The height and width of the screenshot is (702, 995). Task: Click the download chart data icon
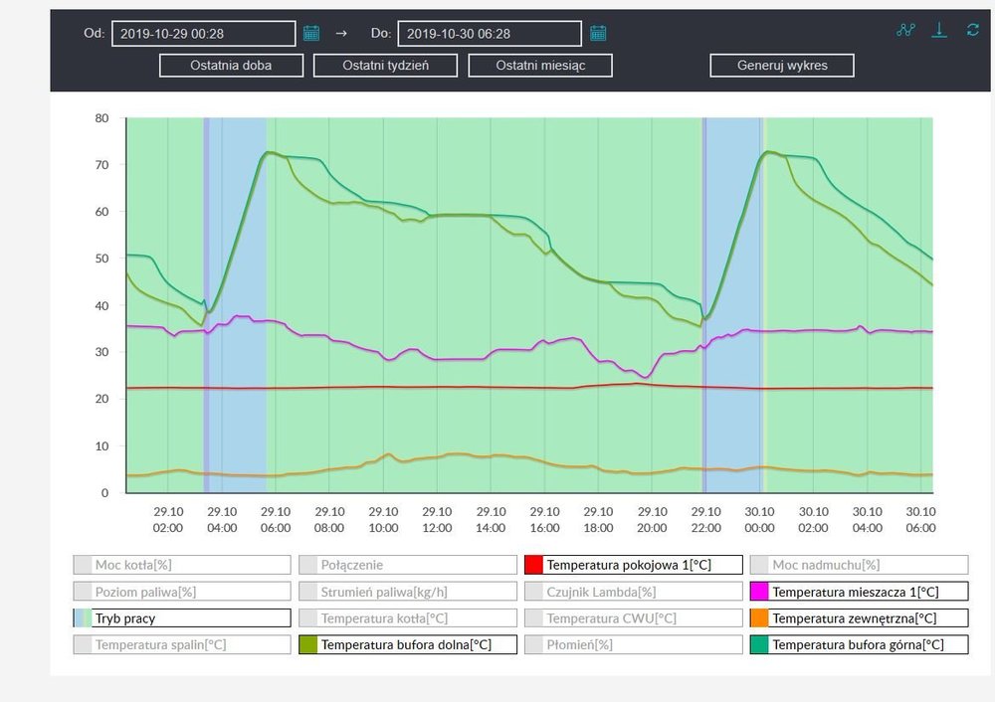coord(938,30)
